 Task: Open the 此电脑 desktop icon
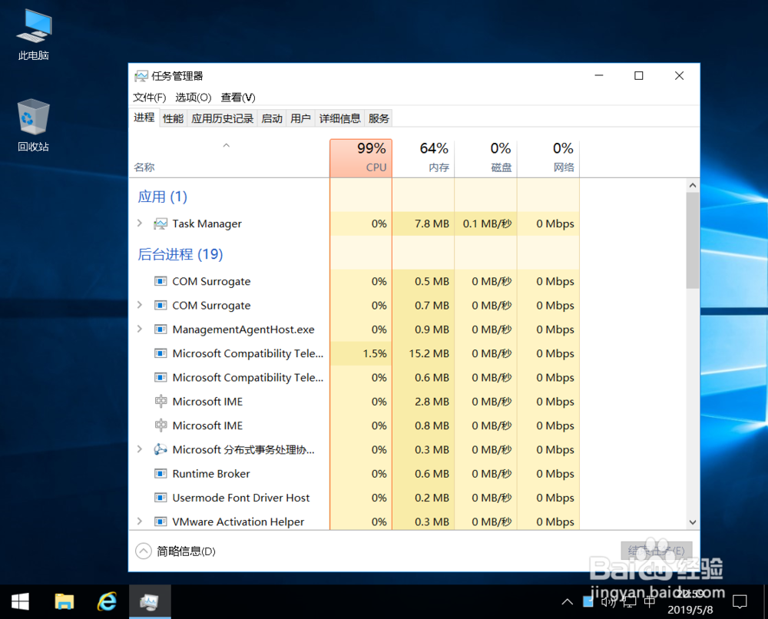(x=33, y=35)
